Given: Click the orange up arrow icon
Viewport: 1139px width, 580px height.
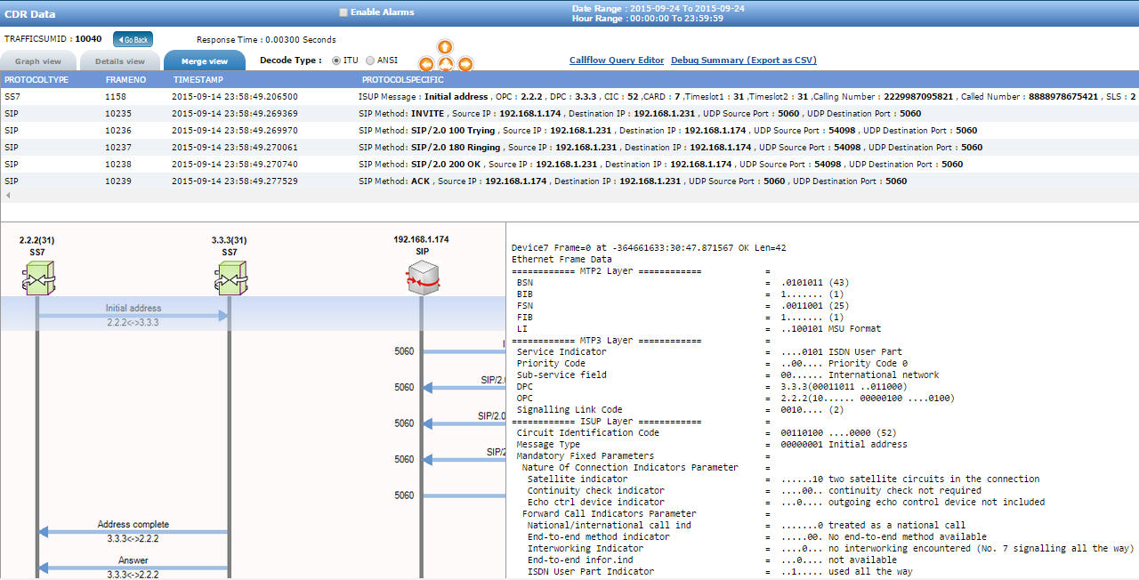Looking at the screenshot, I should (x=445, y=46).
